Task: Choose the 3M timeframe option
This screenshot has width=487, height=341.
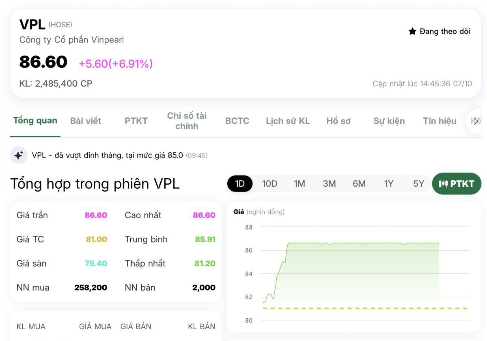Action: click(x=329, y=183)
